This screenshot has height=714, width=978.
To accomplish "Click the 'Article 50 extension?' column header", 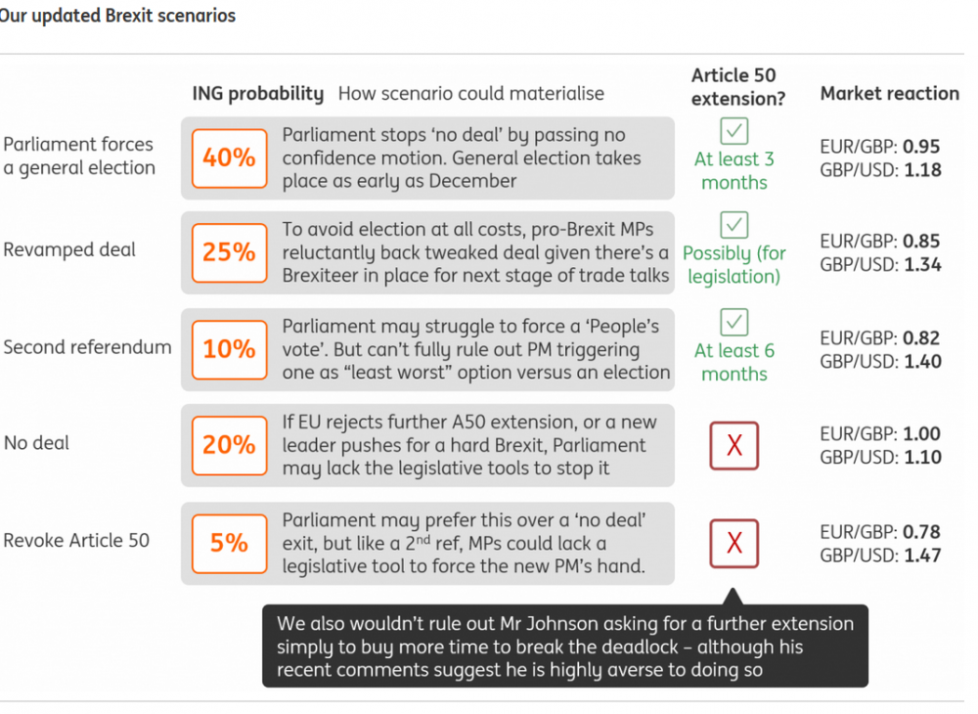I will [733, 87].
